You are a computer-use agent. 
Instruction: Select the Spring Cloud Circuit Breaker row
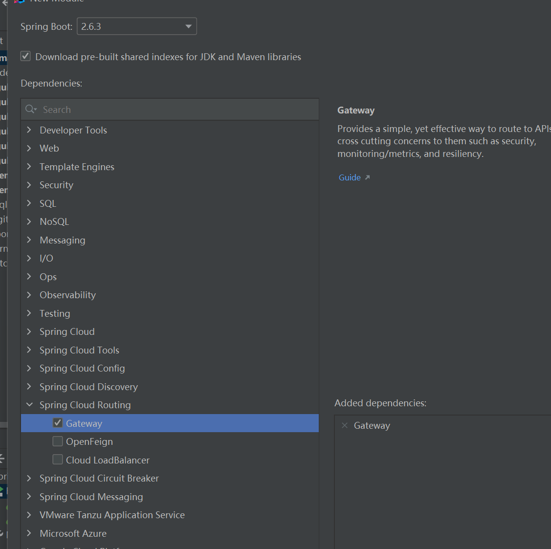pos(170,478)
